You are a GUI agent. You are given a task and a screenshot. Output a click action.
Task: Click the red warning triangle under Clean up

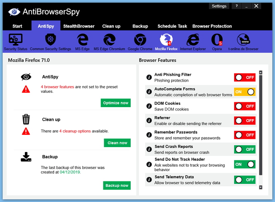tap(26, 131)
